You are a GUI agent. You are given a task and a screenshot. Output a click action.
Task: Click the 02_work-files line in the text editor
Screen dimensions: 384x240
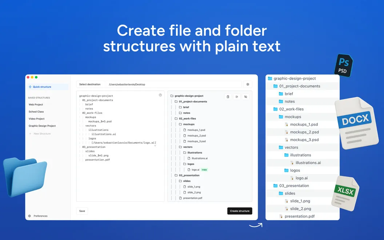(92, 113)
